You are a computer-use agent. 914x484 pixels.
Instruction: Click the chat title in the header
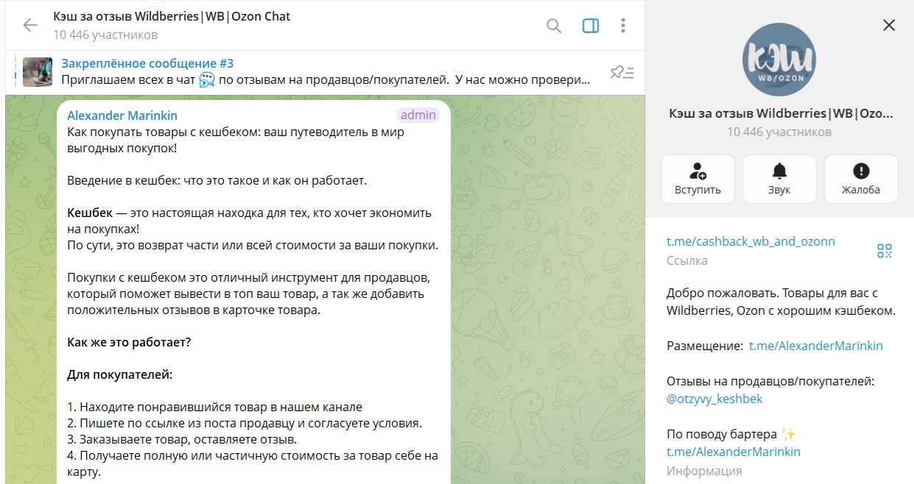tap(172, 16)
